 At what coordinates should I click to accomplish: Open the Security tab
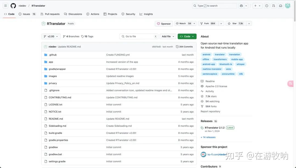[x=128, y=14]
